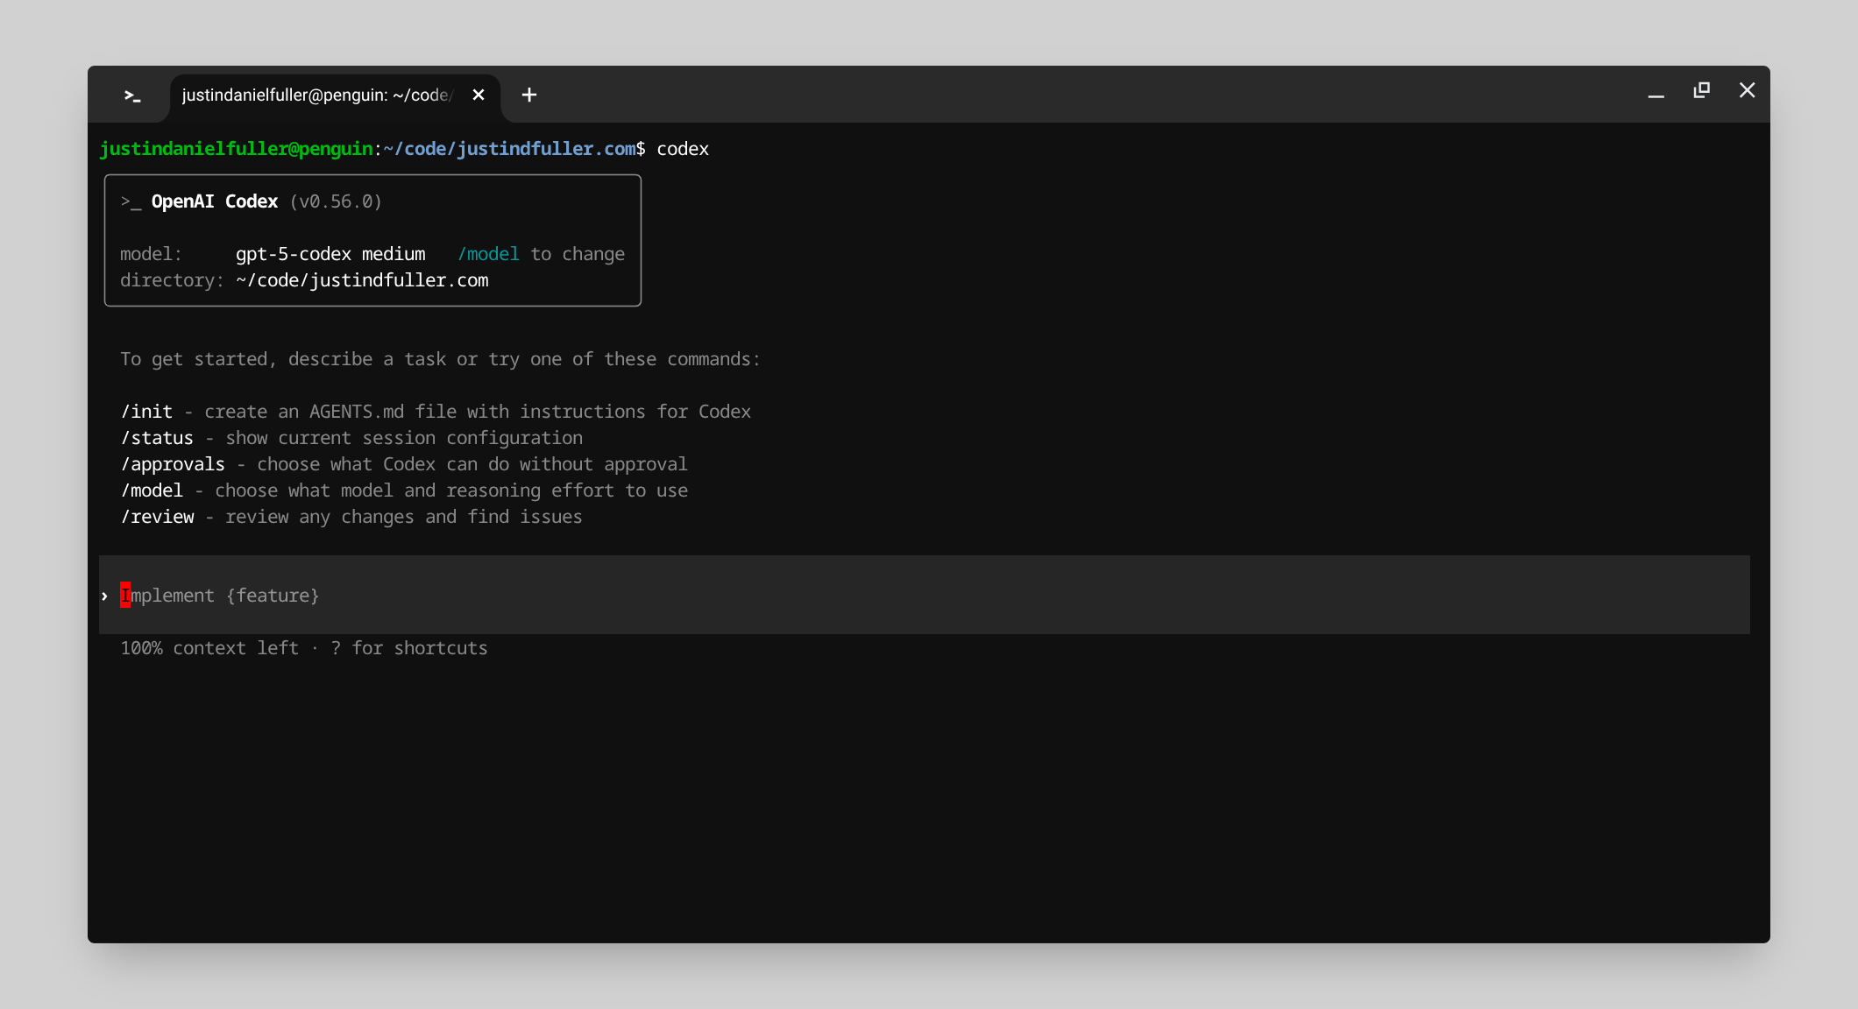Click the chevron prompt marker before Implement {feature}
This screenshot has width=1858, height=1009.
(x=103, y=596)
